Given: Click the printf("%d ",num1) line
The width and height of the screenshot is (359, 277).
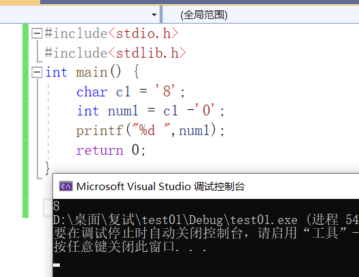Looking at the screenshot, I should [x=150, y=130].
